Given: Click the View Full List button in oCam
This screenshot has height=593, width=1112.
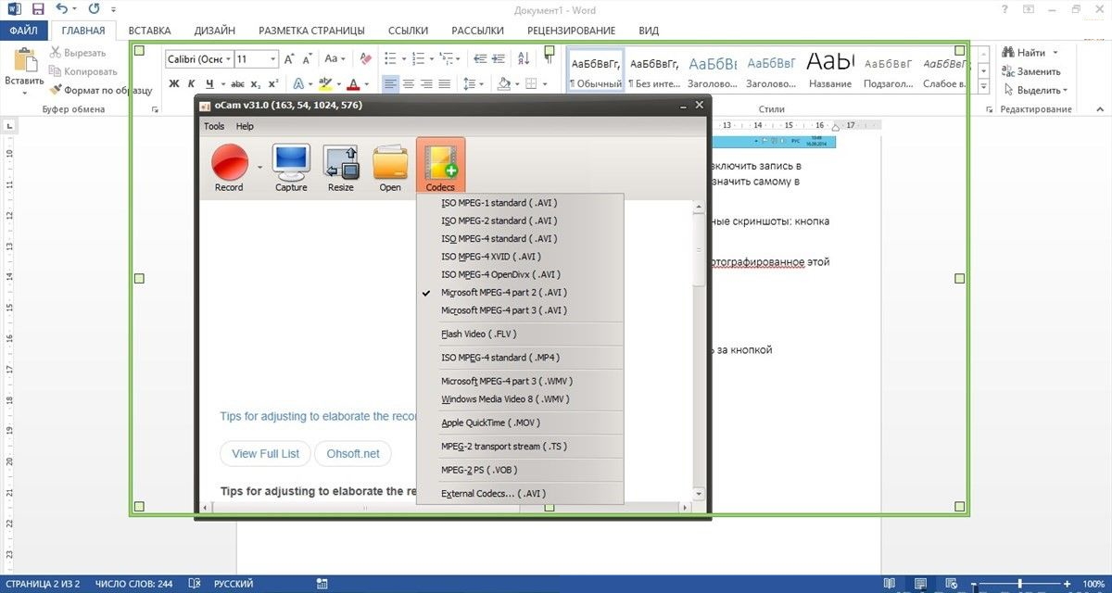Looking at the screenshot, I should coord(265,454).
